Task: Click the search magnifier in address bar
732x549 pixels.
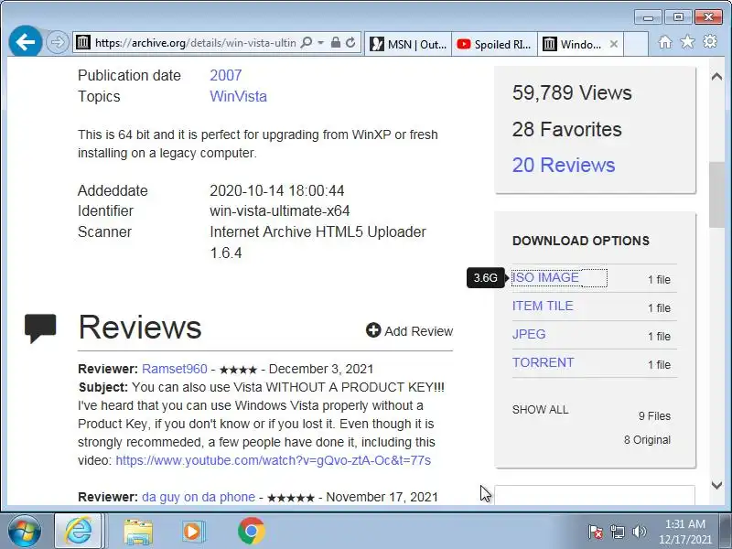Action: pyautogui.click(x=307, y=42)
